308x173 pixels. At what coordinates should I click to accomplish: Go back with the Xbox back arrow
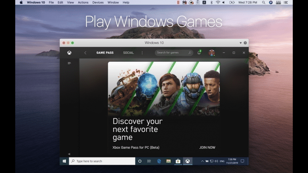click(85, 53)
